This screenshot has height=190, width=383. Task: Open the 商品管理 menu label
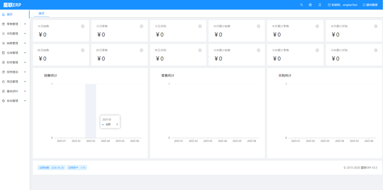pos(12,82)
